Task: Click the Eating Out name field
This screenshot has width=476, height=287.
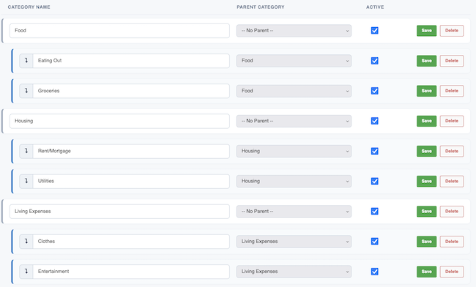Action: [131, 61]
